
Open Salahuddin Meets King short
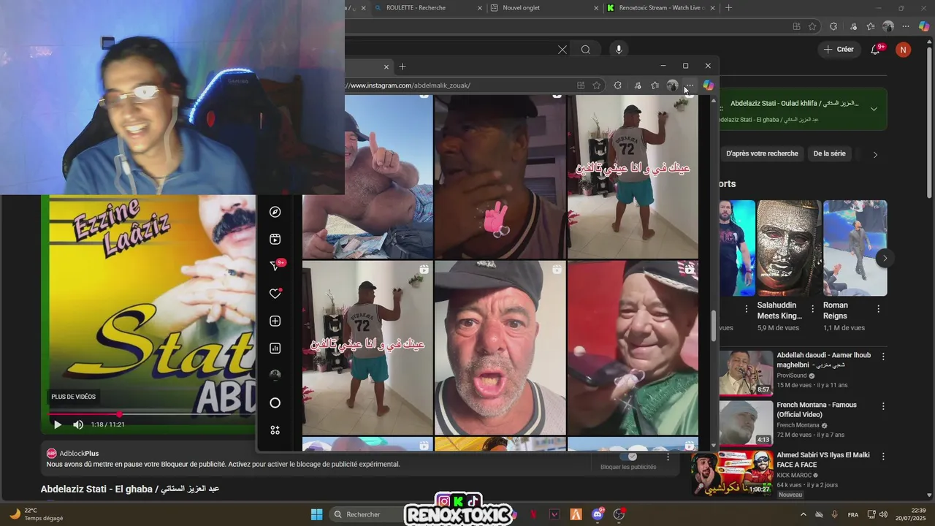pyautogui.click(x=789, y=248)
